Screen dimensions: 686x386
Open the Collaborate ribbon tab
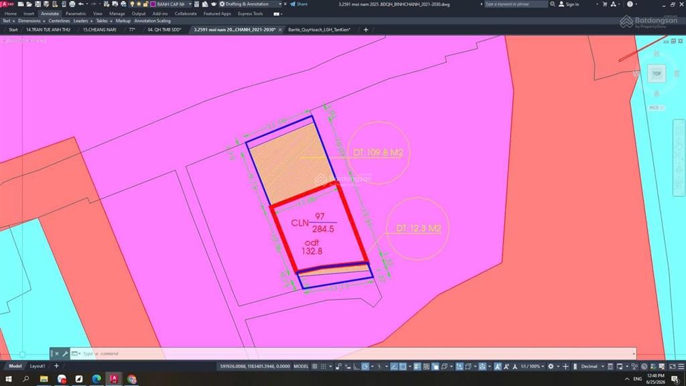tap(186, 13)
